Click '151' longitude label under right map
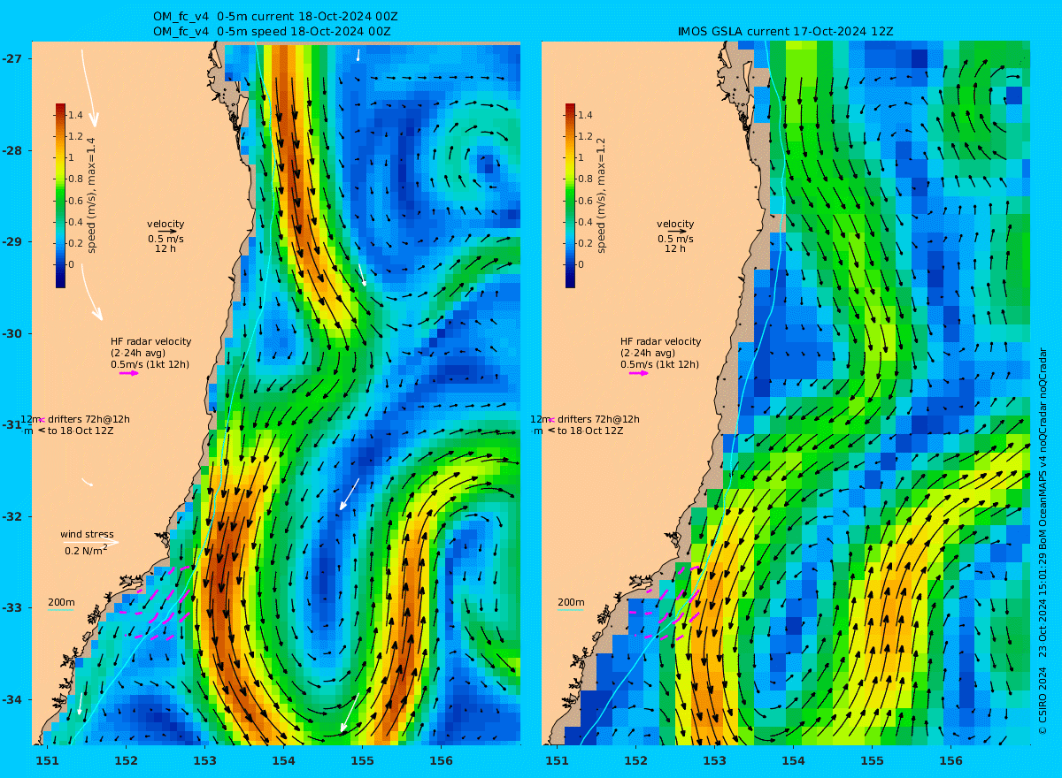 557,760
